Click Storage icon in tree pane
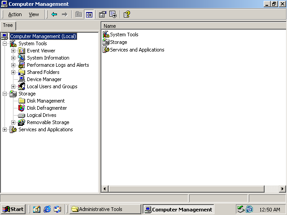 point(13,94)
